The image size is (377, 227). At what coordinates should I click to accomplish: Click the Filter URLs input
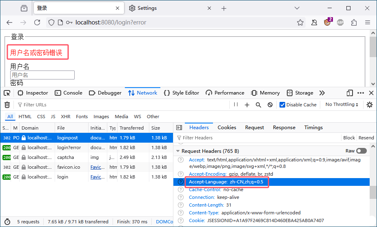(x=123, y=105)
